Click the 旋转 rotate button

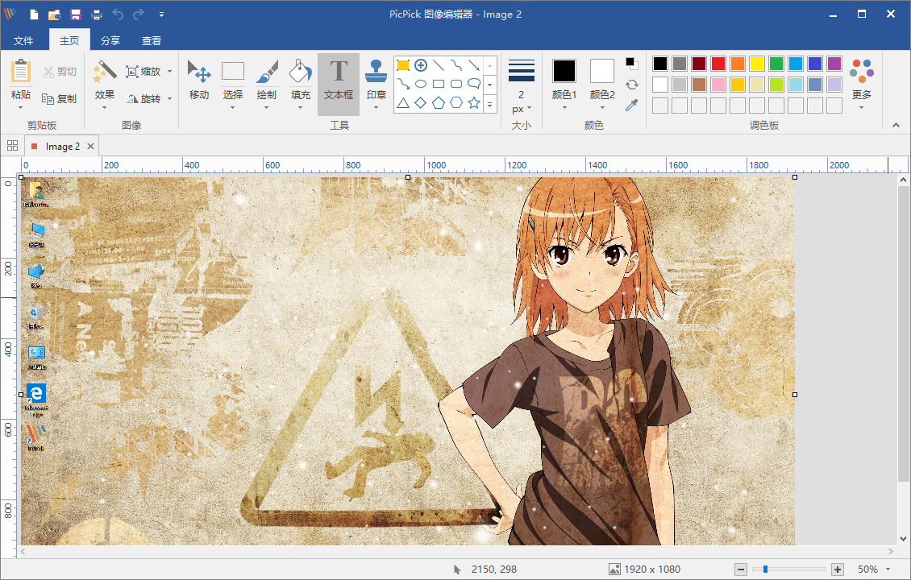(144, 99)
